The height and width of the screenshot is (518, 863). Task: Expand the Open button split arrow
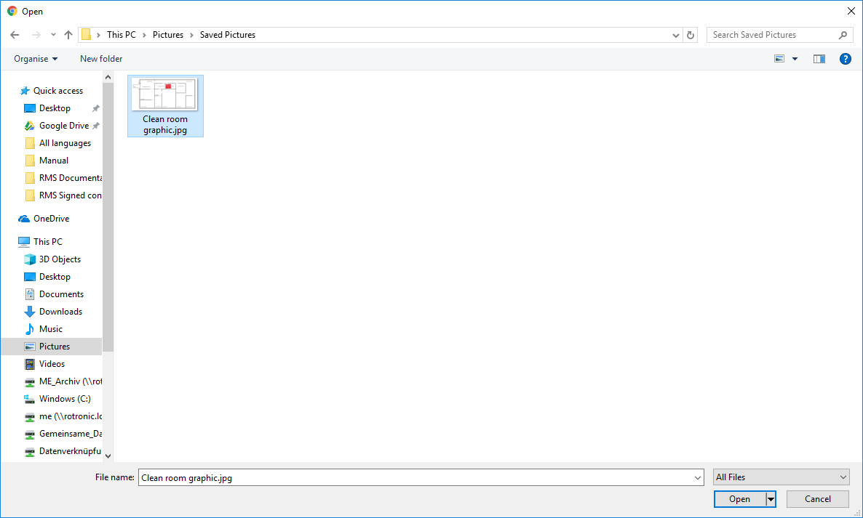[771, 499]
